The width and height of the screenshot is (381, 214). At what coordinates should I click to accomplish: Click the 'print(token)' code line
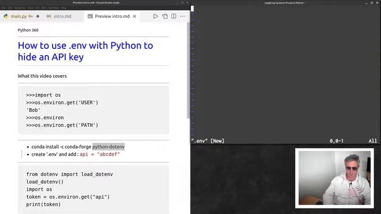click(x=43, y=204)
